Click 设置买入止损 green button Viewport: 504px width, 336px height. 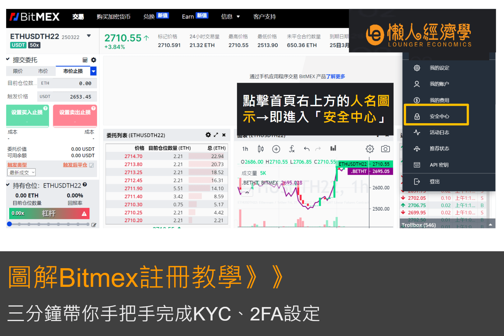[27, 116]
